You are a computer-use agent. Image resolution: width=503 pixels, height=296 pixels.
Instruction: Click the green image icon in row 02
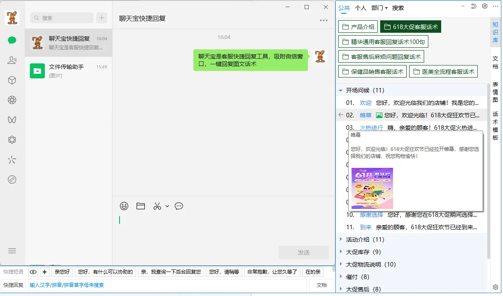click(379, 115)
